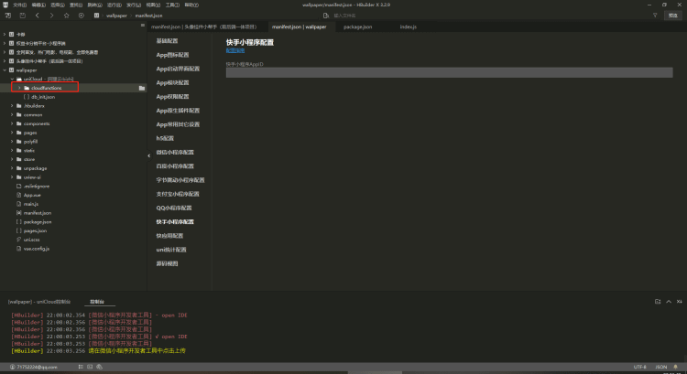Click the list icon in the status bar
Viewport: 687px width, 374px height.
[x=81, y=367]
